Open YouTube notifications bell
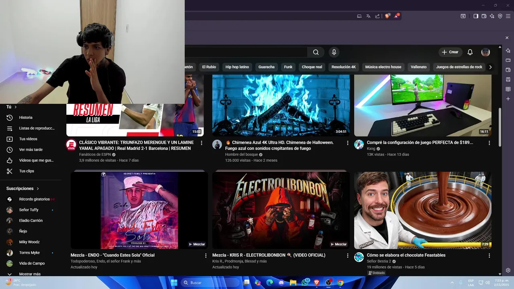 coord(470,52)
